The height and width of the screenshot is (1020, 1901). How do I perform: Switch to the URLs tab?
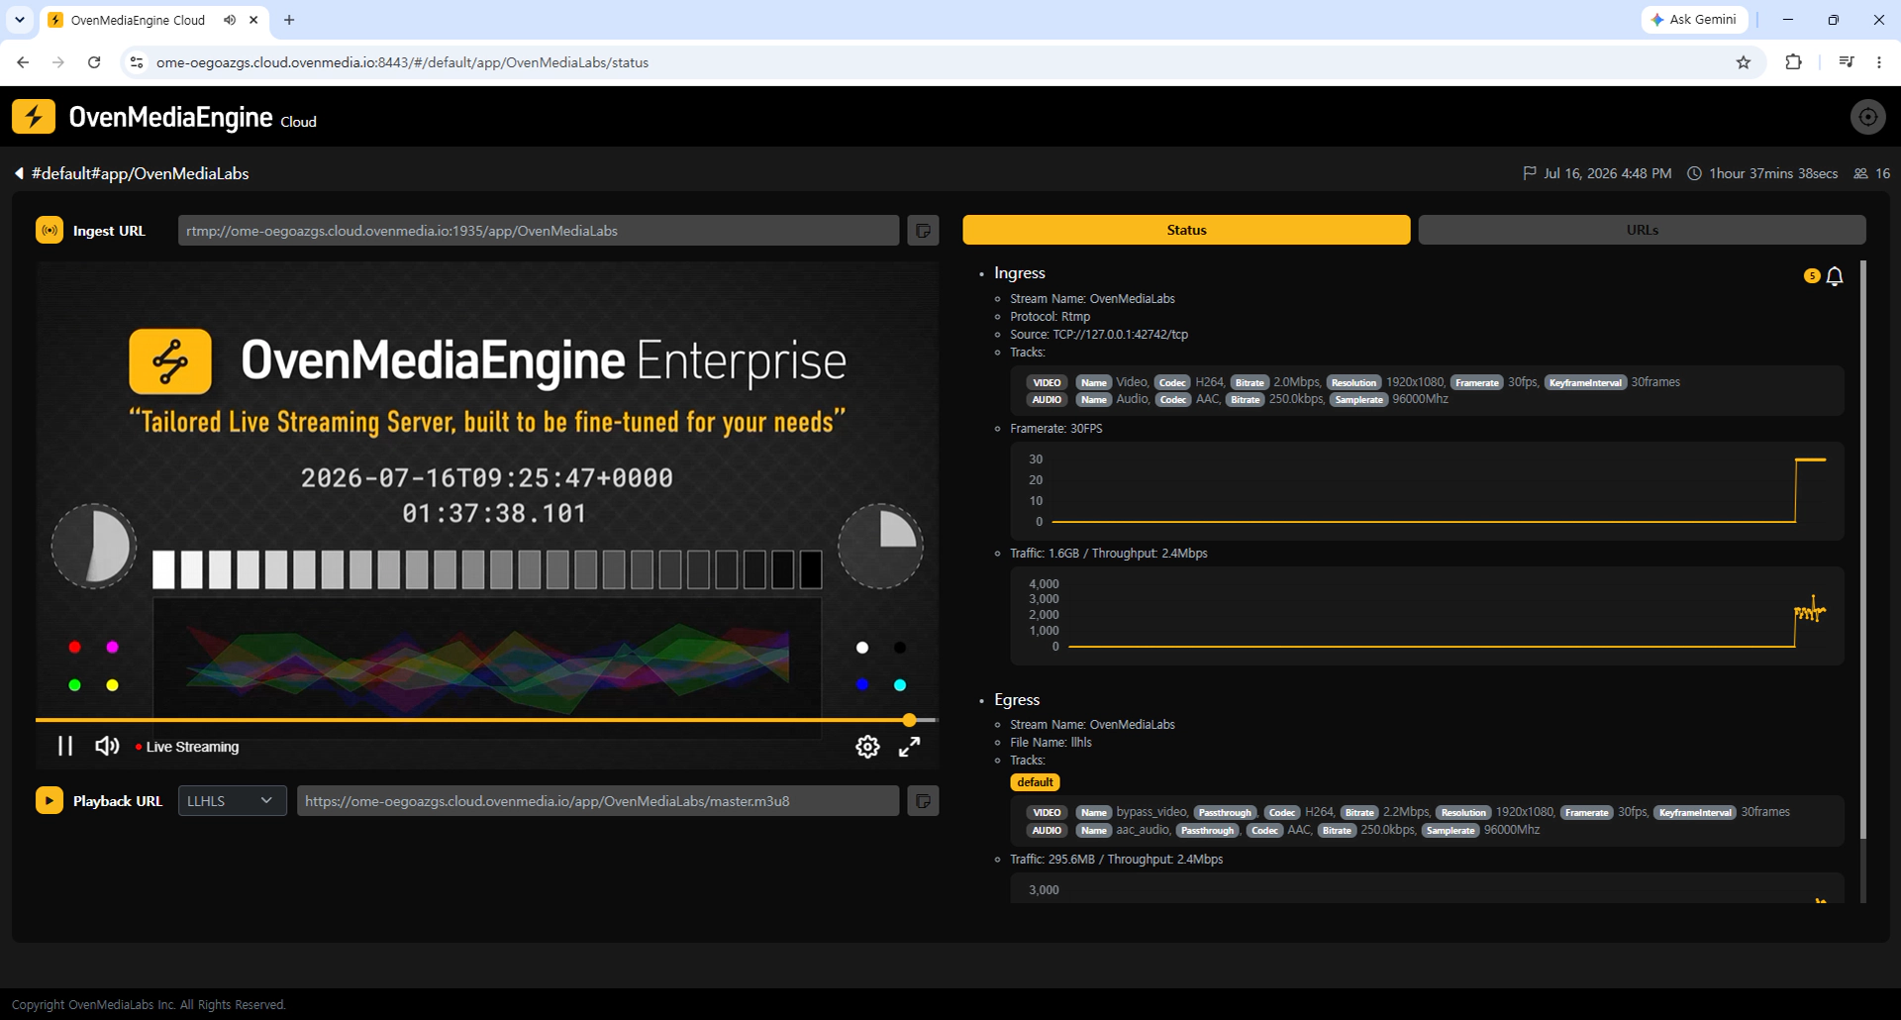tap(1642, 230)
